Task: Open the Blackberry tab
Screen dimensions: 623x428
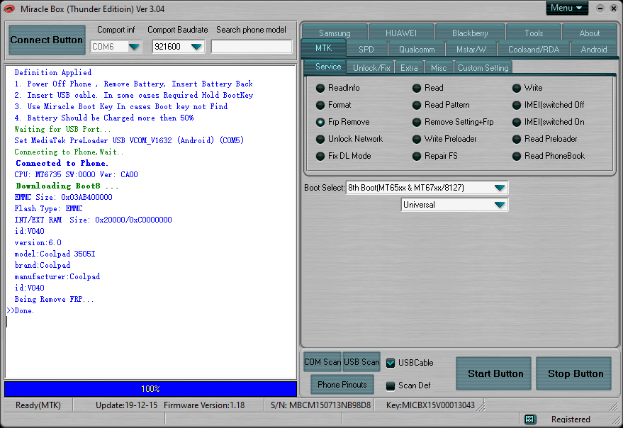Action: [470, 33]
